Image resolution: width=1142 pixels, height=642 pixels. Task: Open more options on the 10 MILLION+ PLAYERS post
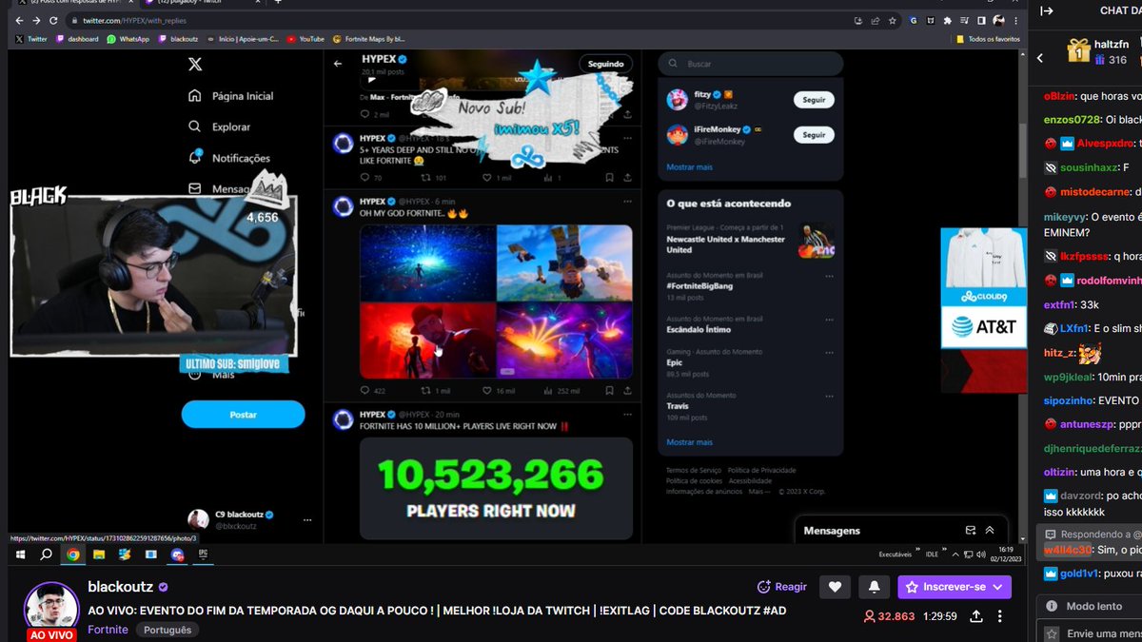pos(626,415)
